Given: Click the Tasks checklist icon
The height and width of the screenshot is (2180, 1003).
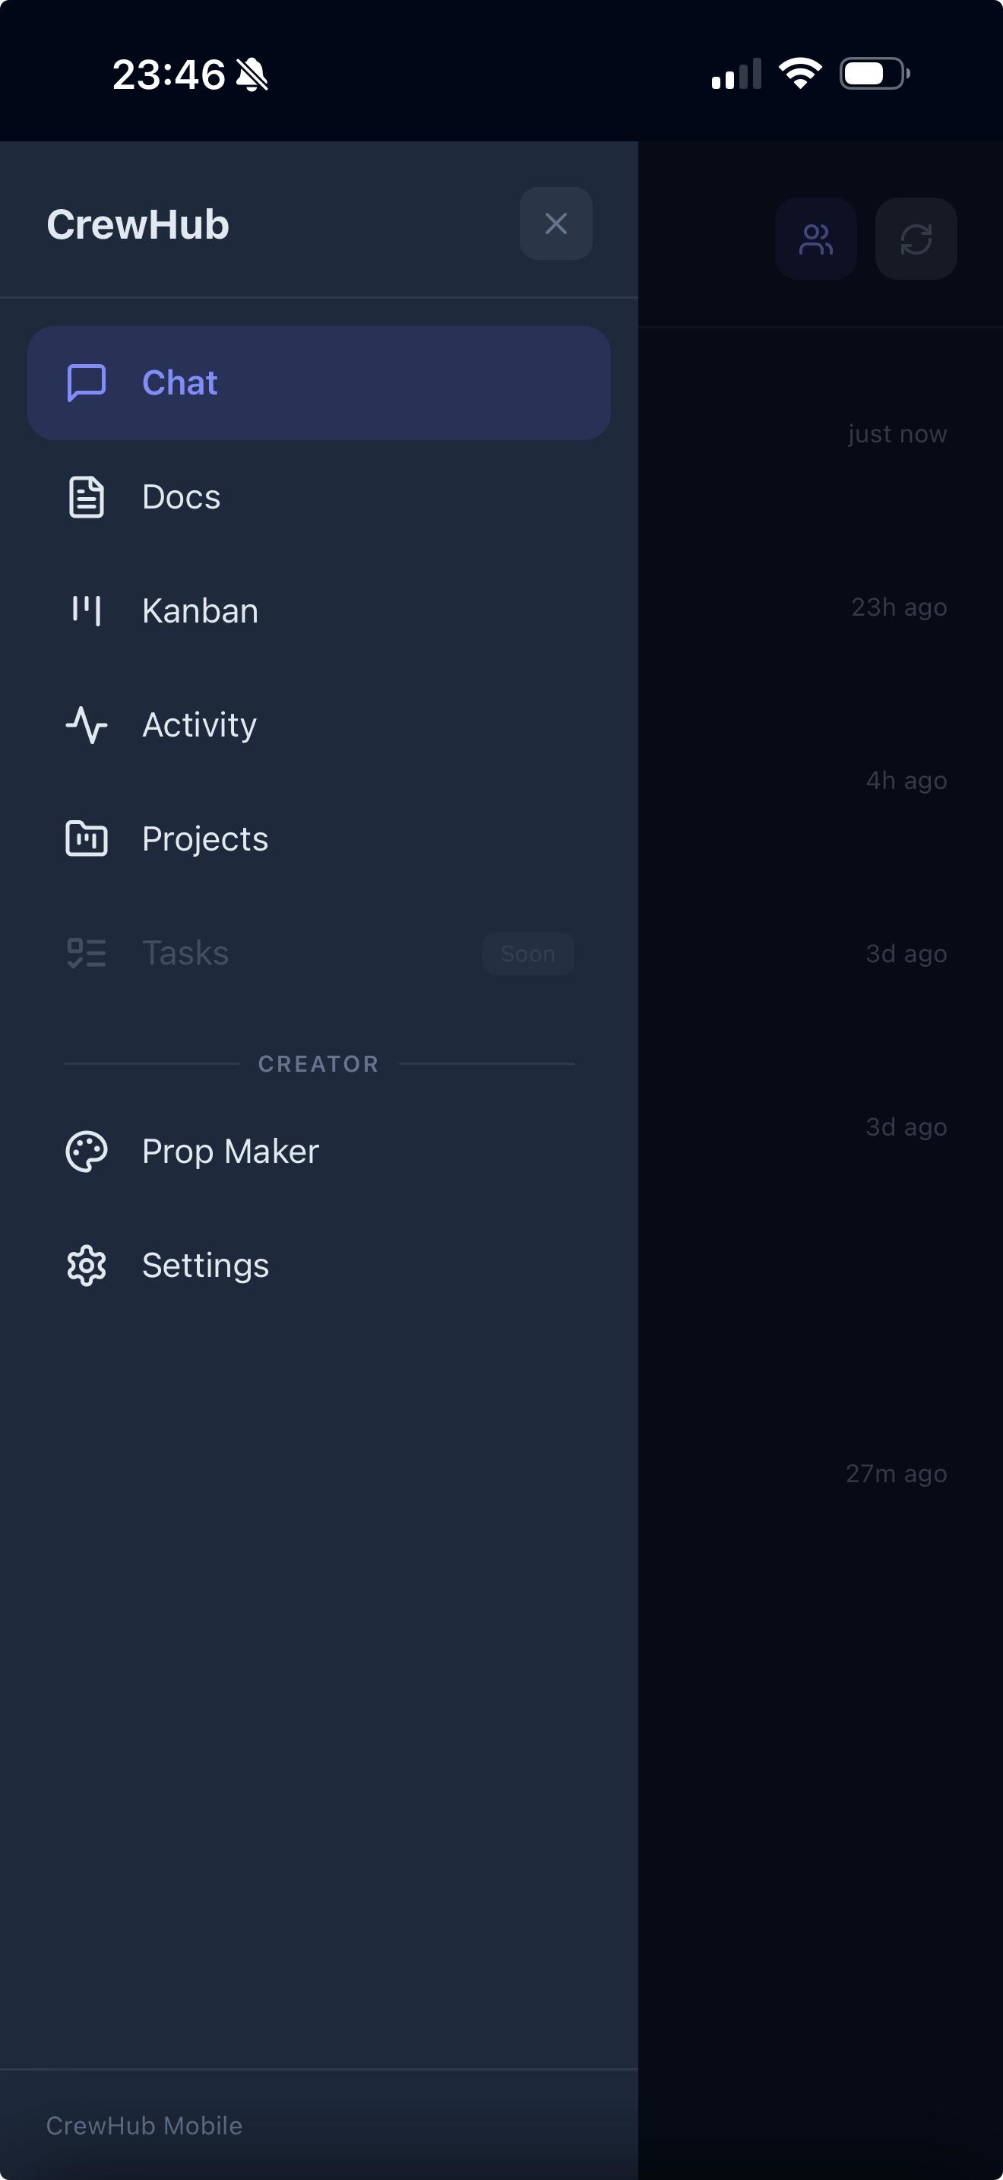Looking at the screenshot, I should pos(85,953).
